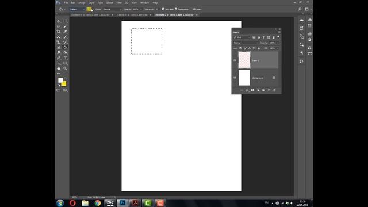
Task: Swap foreground and background colors
Action: click(66, 79)
